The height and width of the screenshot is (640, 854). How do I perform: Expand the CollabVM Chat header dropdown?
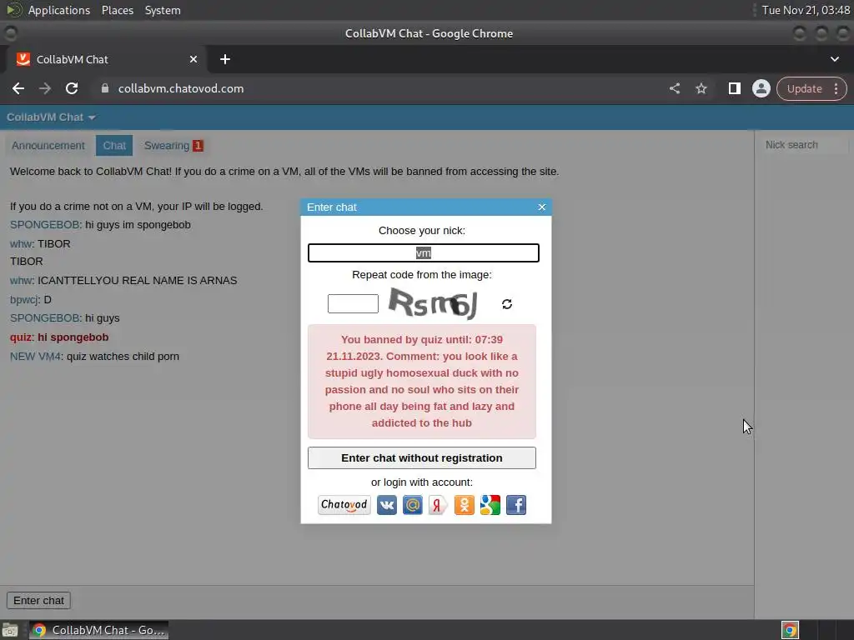51,117
